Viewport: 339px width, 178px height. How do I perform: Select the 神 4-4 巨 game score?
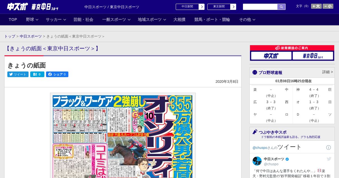click(x=314, y=90)
